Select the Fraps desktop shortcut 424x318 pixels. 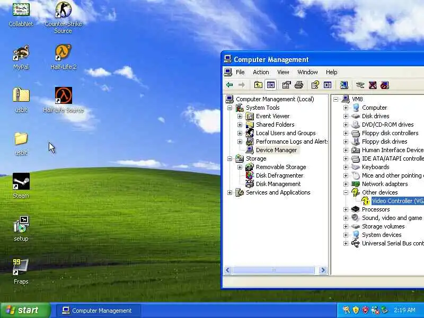pyautogui.click(x=21, y=271)
